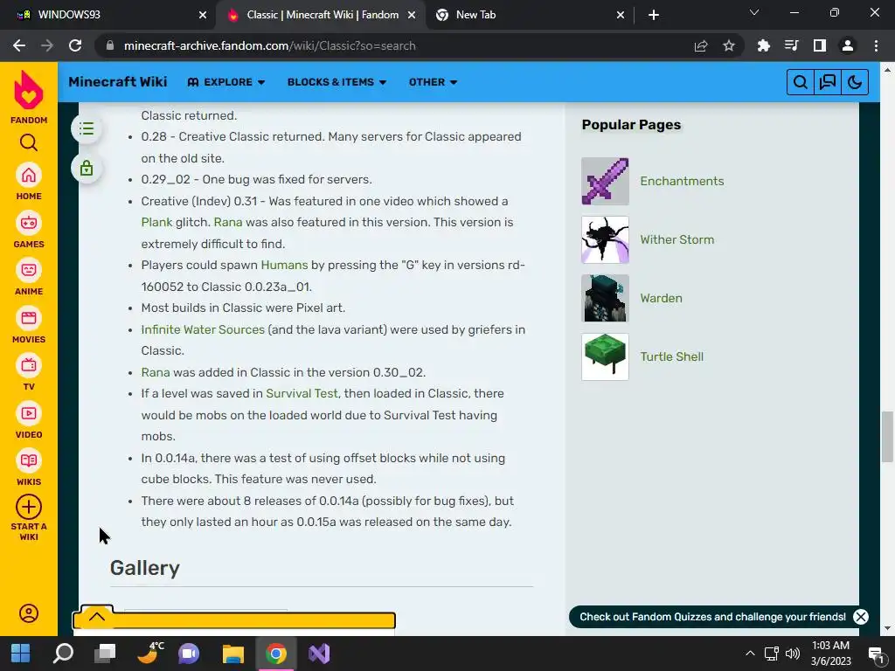Close the WINDOWS93 tab
Image resolution: width=895 pixels, height=671 pixels.
pos(203,15)
